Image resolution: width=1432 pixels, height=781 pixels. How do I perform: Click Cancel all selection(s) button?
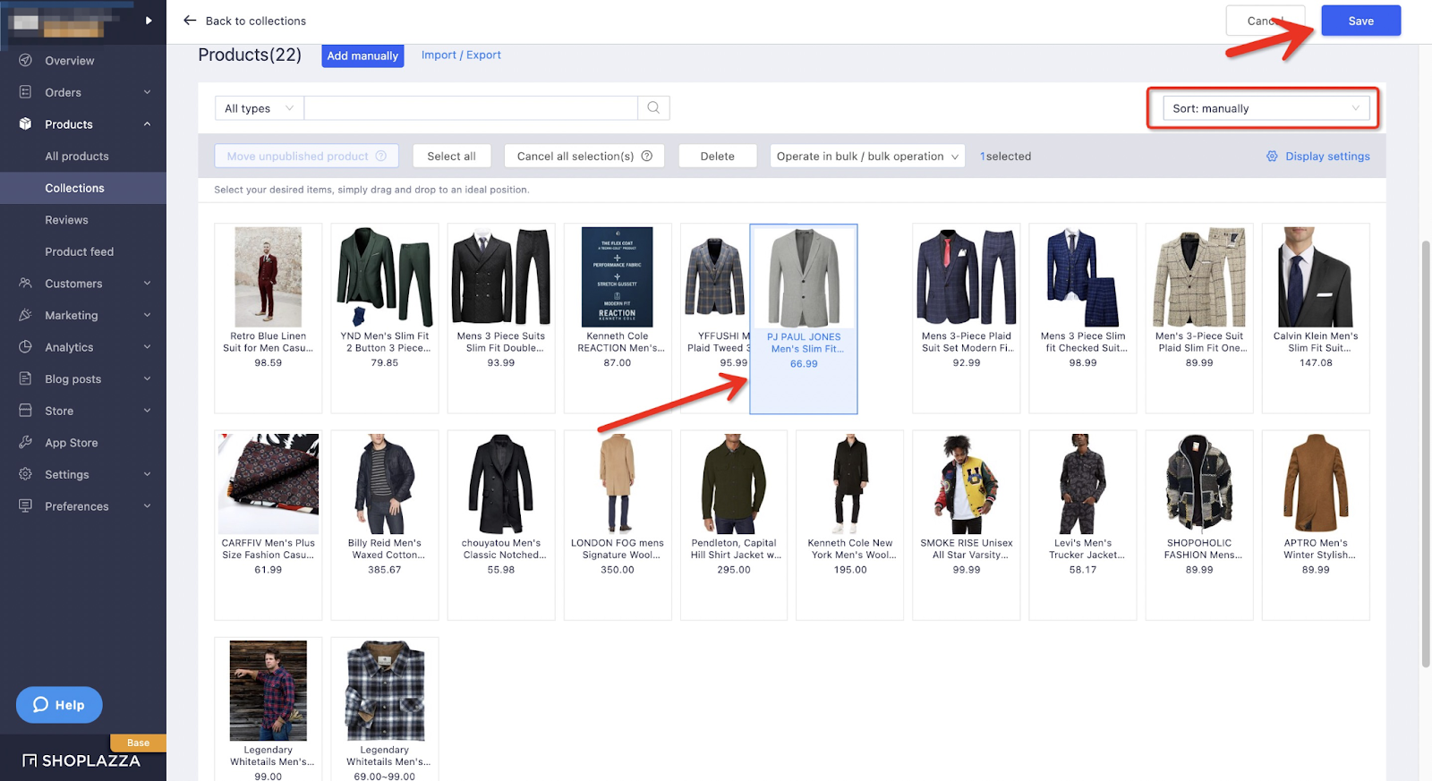click(x=584, y=156)
